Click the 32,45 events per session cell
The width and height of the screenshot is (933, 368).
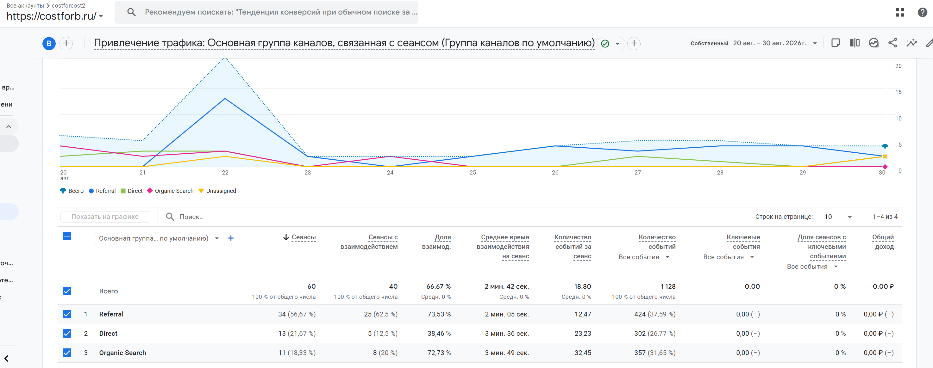[582, 353]
